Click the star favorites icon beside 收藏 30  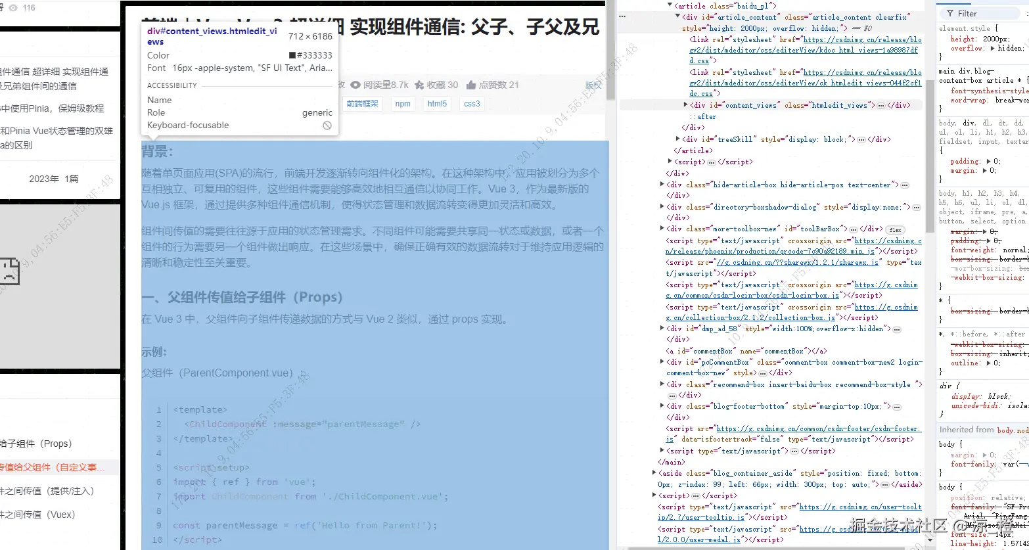[419, 85]
